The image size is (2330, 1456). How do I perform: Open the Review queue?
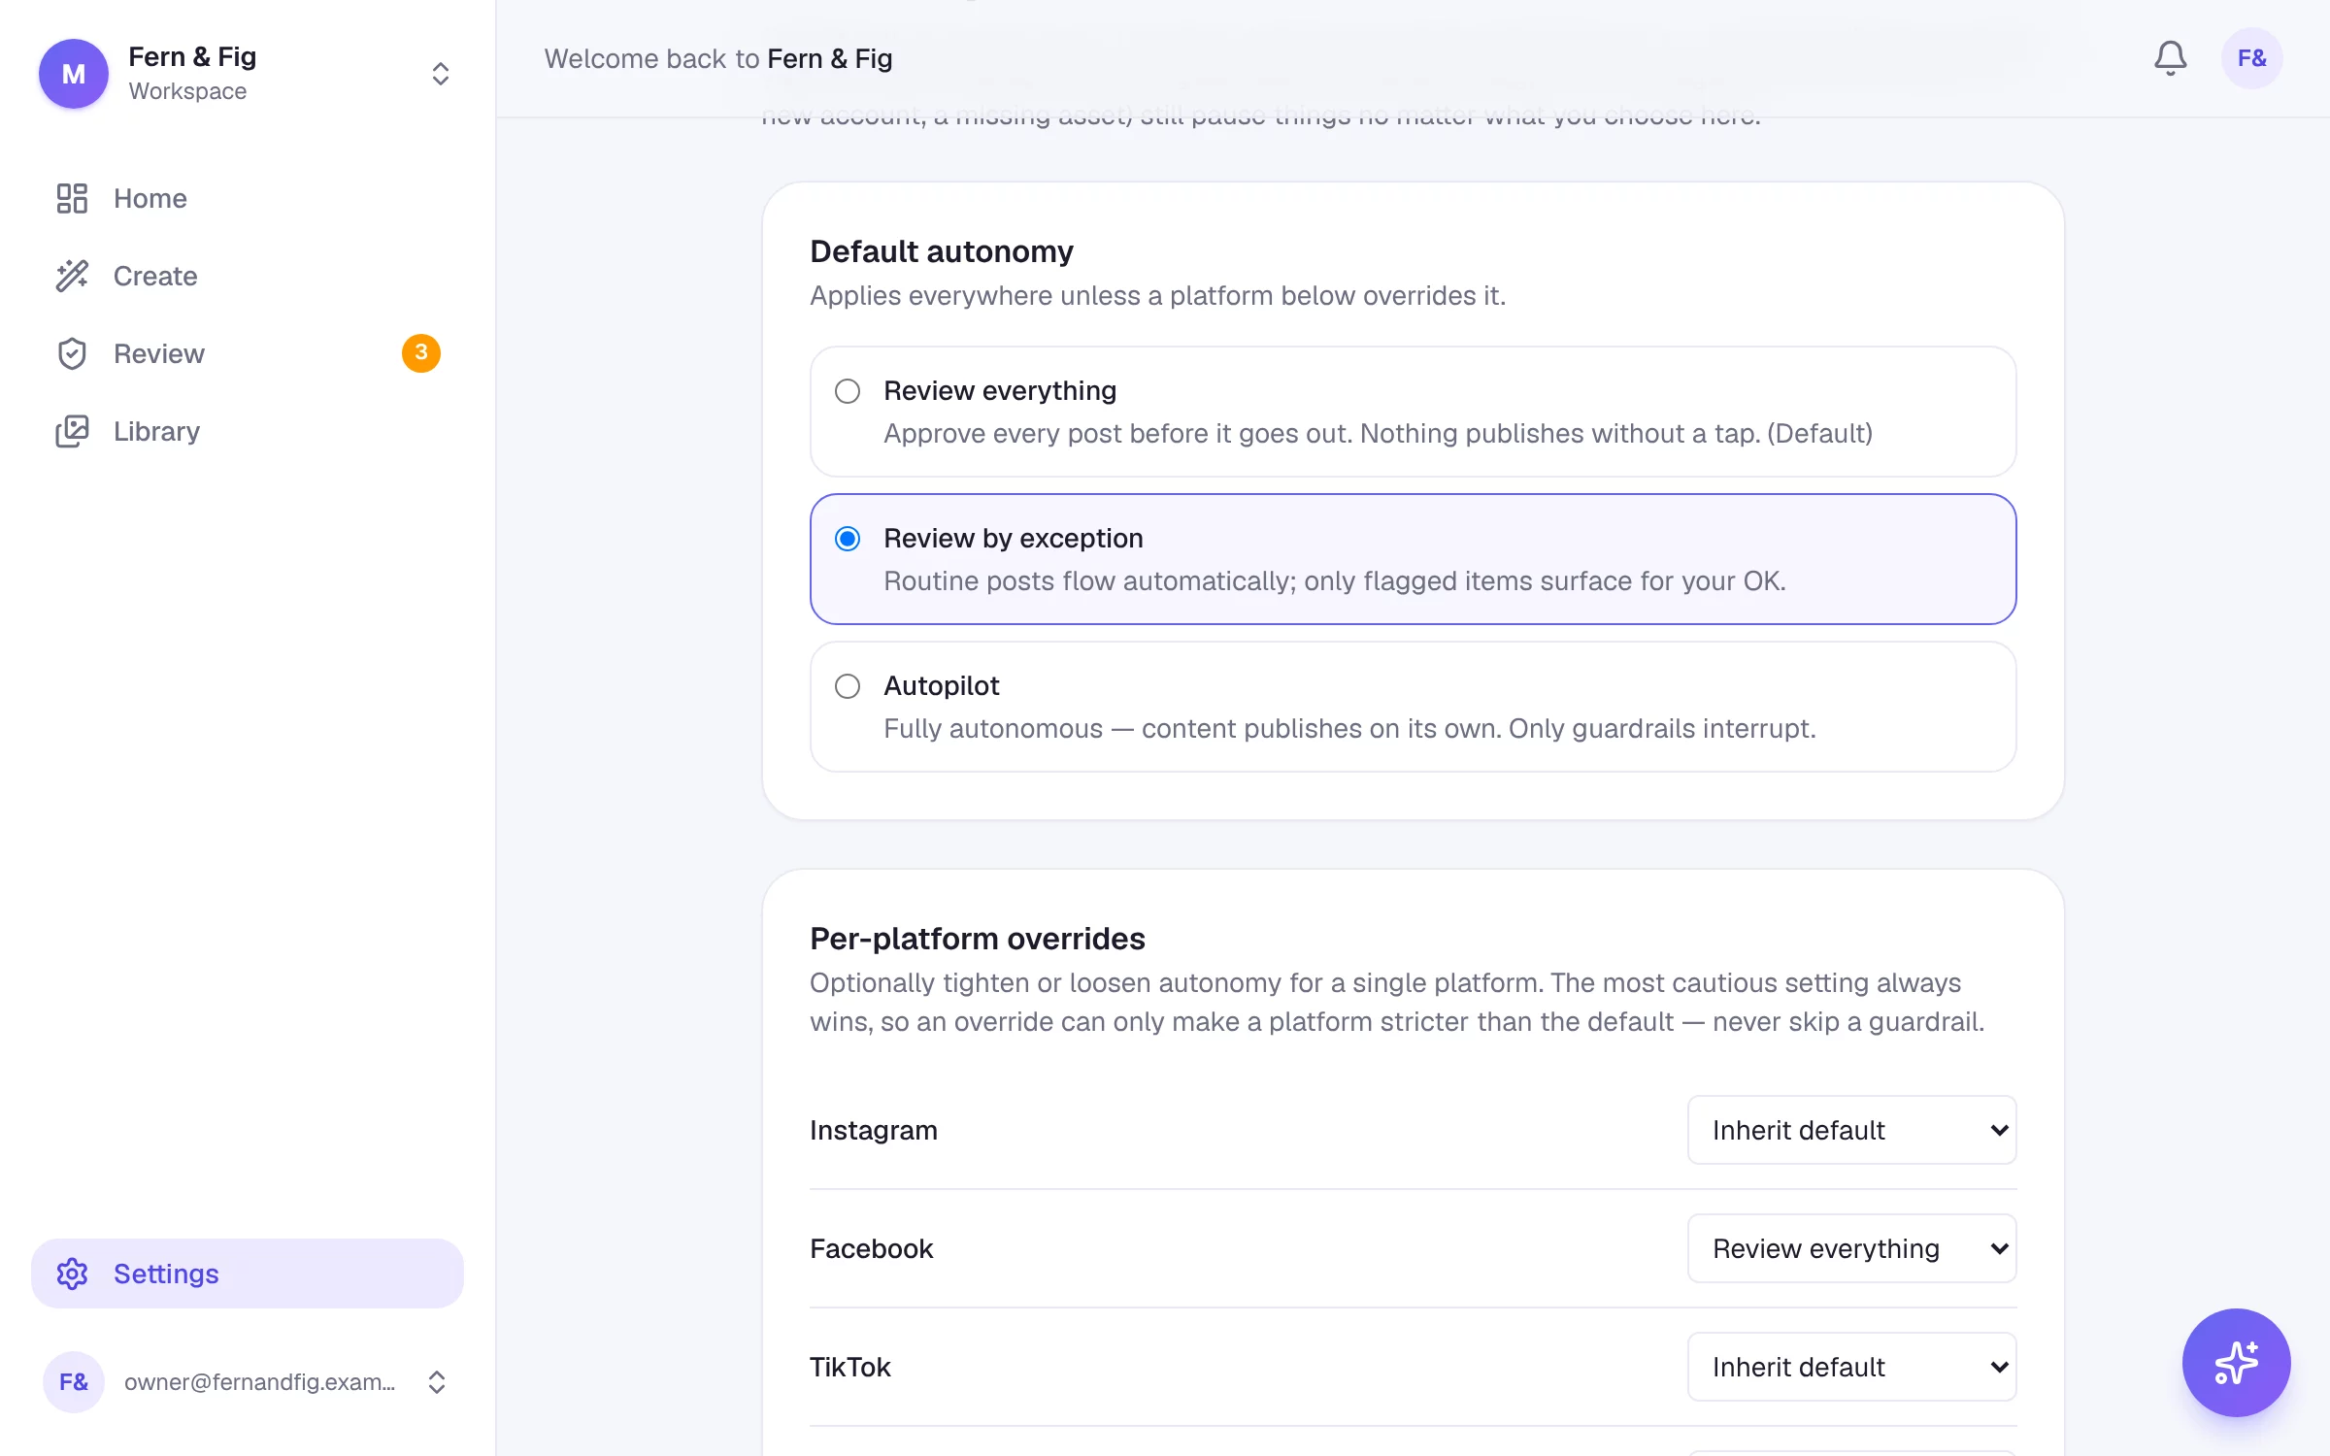point(248,353)
